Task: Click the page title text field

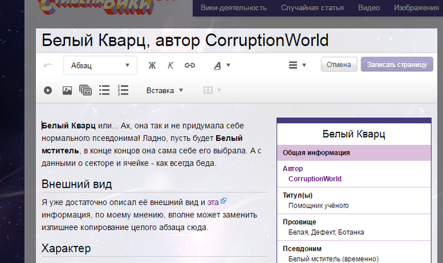Action: coord(237,40)
